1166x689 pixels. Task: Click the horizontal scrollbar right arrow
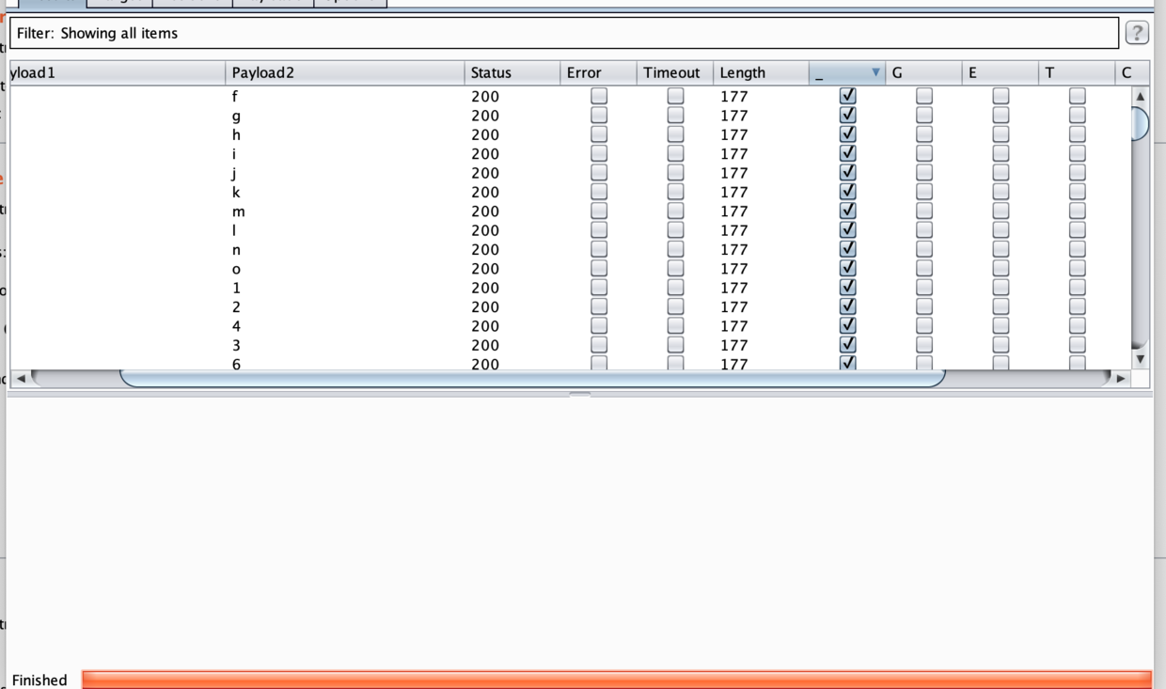(1120, 379)
